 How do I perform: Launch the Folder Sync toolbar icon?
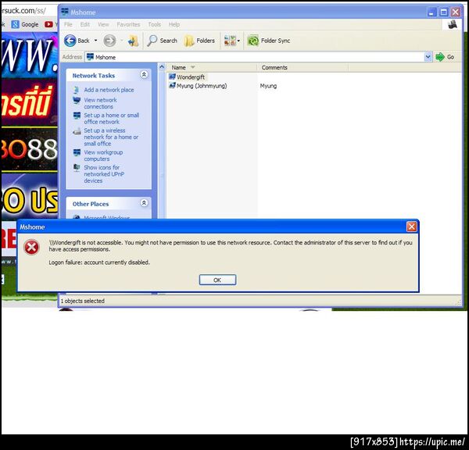coord(253,41)
